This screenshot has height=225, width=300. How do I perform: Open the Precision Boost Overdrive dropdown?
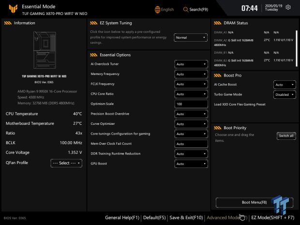pos(191,114)
